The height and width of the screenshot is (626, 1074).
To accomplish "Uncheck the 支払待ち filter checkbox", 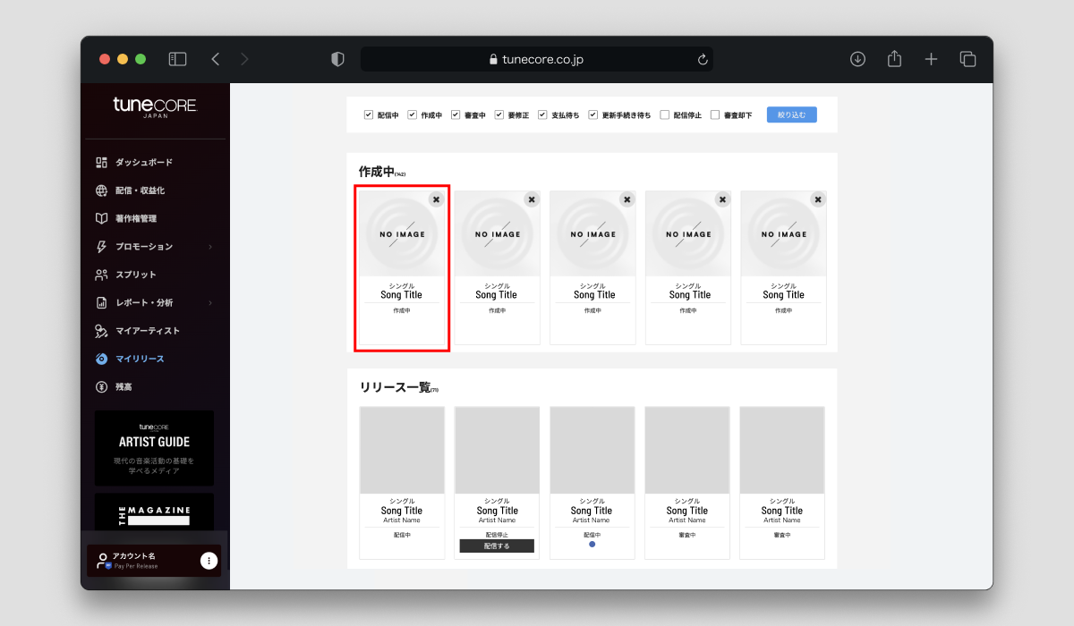I will click(542, 114).
